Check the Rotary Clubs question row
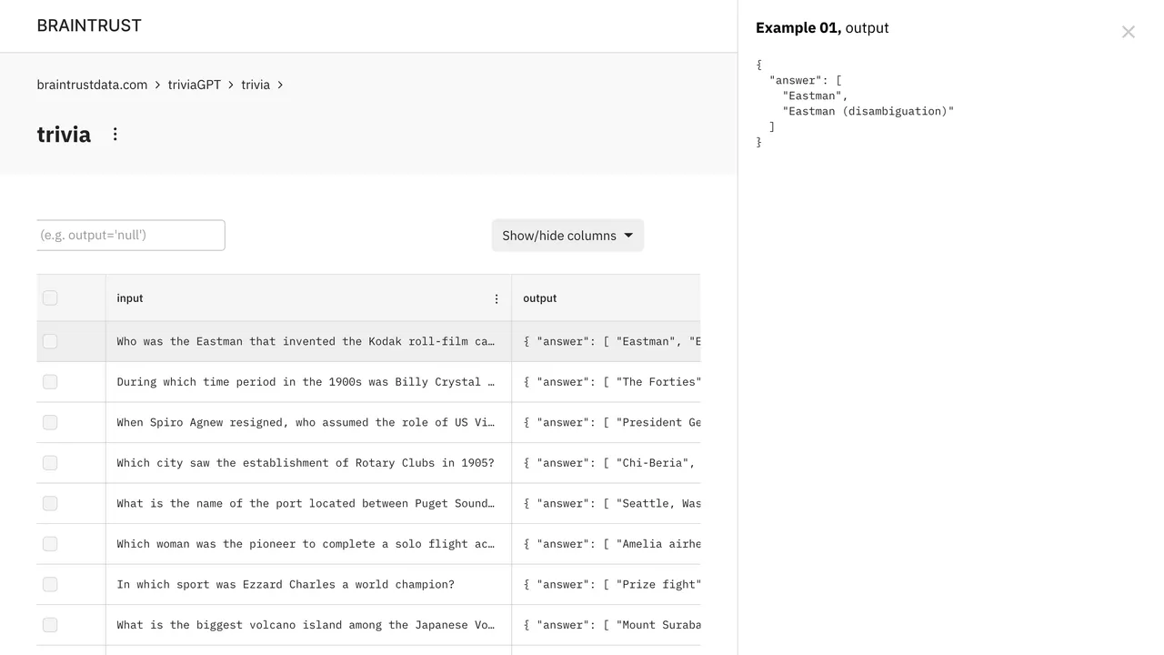 tap(50, 463)
